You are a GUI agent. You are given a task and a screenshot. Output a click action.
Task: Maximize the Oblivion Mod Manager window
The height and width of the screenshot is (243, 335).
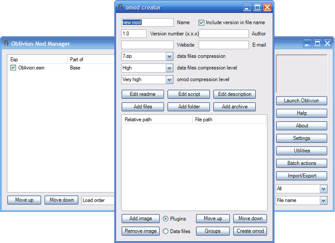(x=318, y=44)
